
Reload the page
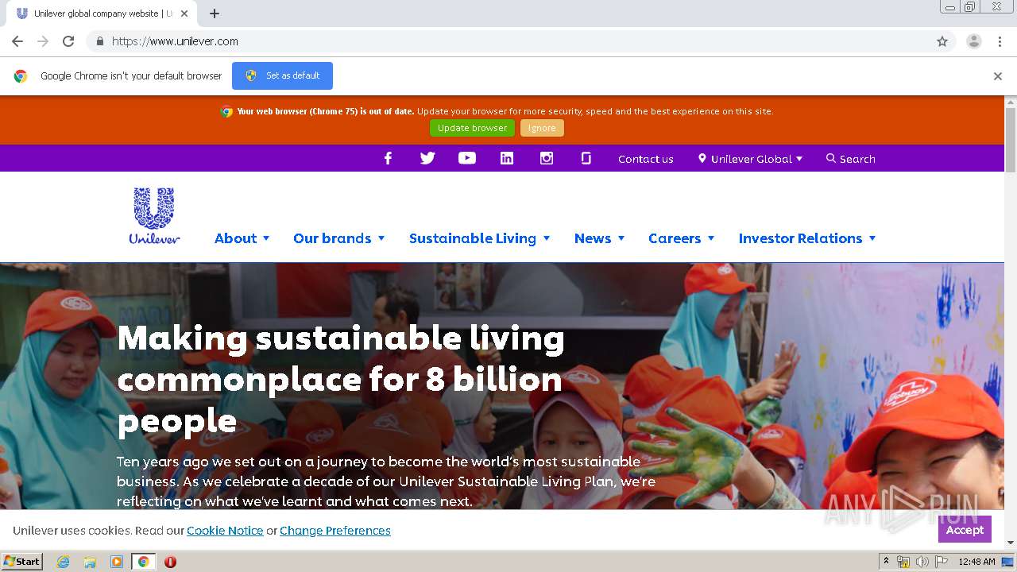point(68,41)
